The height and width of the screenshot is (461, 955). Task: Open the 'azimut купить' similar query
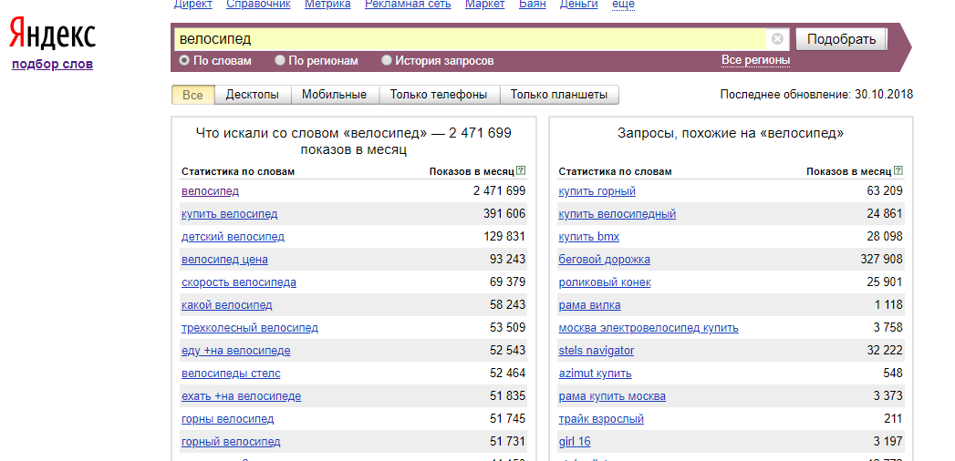595,373
